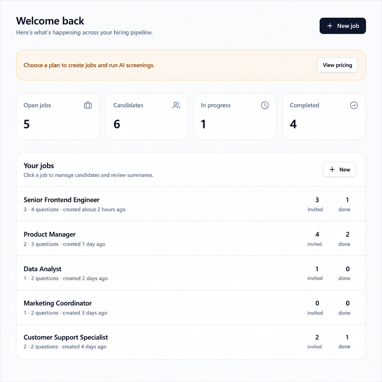This screenshot has height=382, width=382.
Task: Open View pricing
Action: pos(337,65)
